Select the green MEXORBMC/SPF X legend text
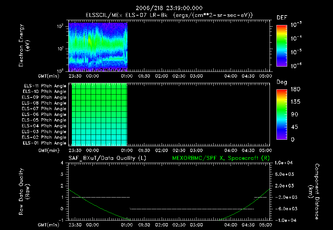Image resolution: width=333 pixels, height=230 pixels. pyautogui.click(x=221, y=158)
